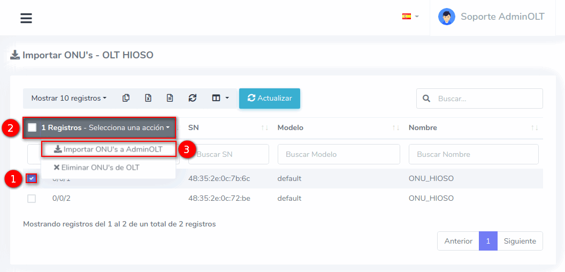The image size is (565, 272).
Task: Export table with Excel icon
Action: point(148,98)
